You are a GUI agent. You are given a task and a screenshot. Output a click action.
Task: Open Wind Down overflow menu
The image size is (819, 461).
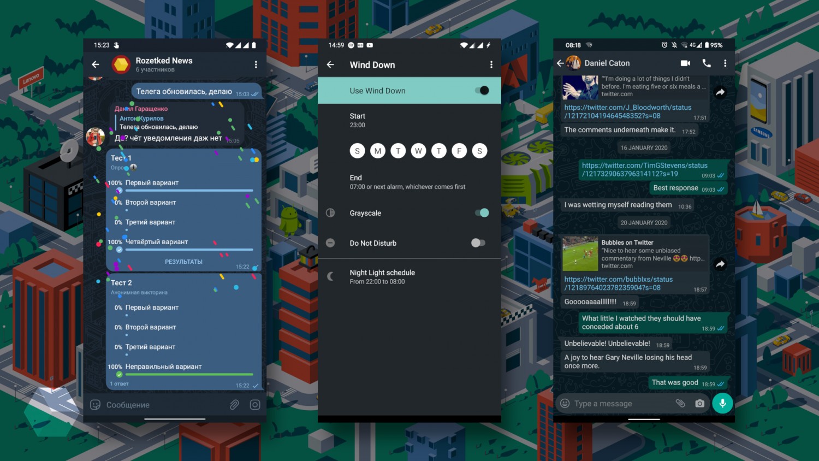[491, 64]
